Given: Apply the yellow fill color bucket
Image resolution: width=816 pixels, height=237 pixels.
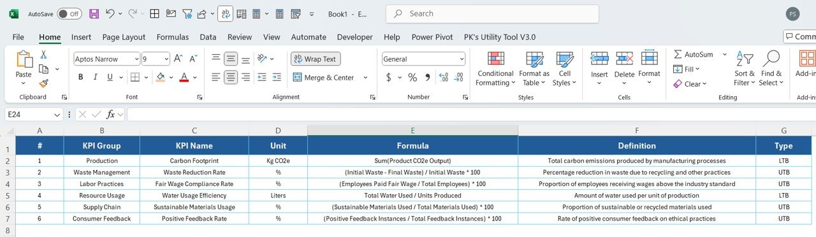Looking at the screenshot, I should tap(161, 77).
